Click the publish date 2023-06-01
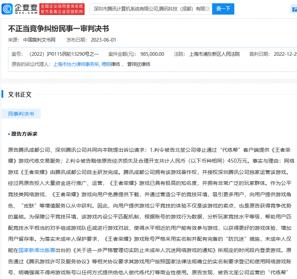The height and width of the screenshot is (279, 297). (103, 40)
